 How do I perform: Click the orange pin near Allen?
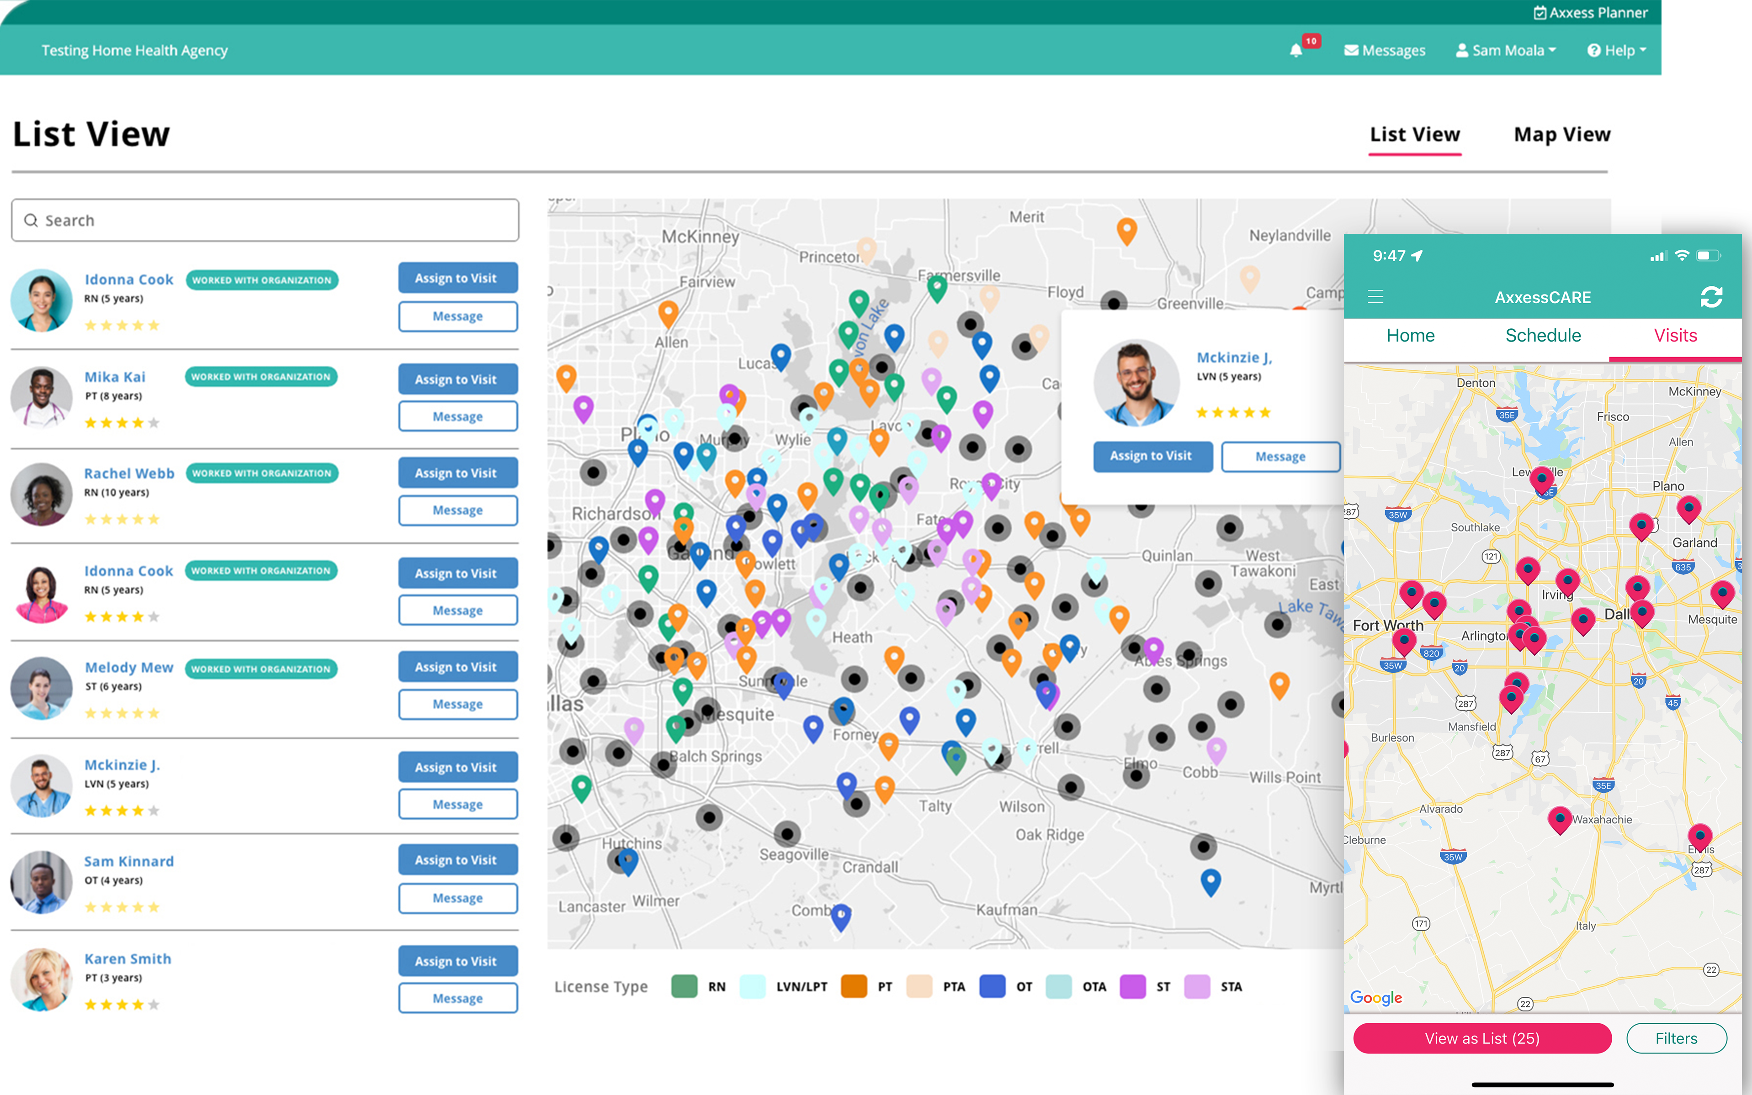[x=668, y=314]
